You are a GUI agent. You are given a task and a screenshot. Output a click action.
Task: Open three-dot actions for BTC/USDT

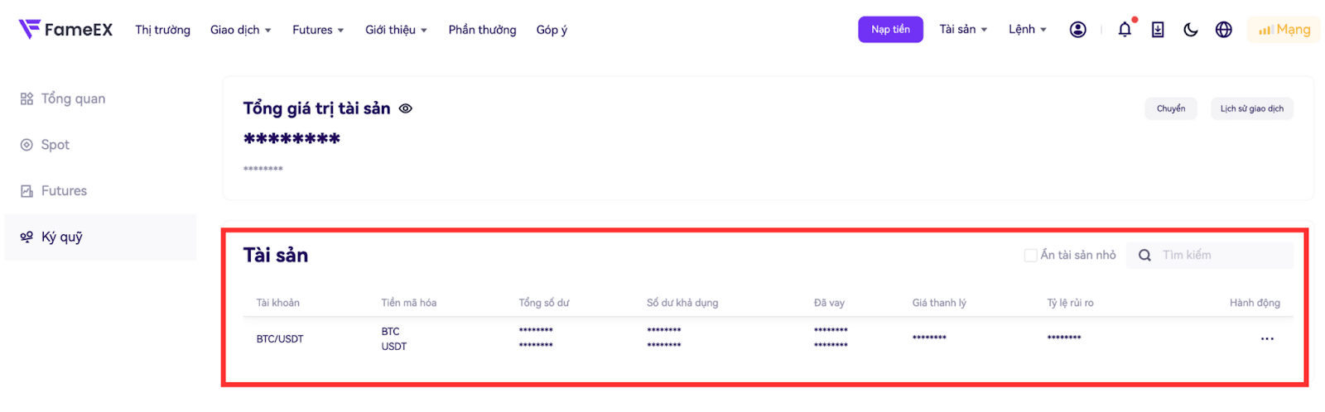point(1266,339)
